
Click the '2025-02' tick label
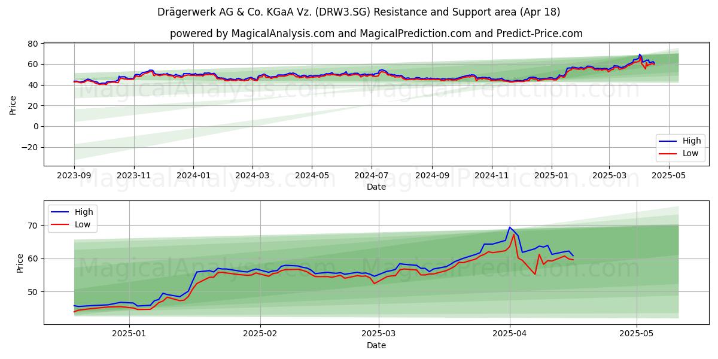click(x=261, y=334)
